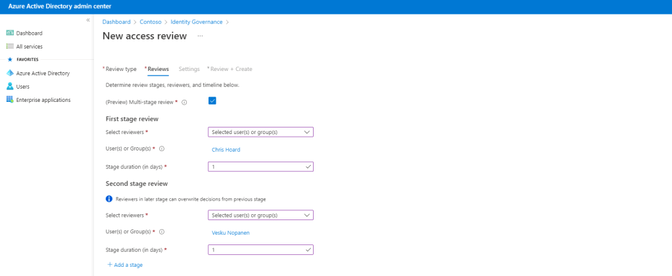Screen dimensions: 672x276
Task: Open the ellipsis menu beside New access review
Action: coord(200,36)
